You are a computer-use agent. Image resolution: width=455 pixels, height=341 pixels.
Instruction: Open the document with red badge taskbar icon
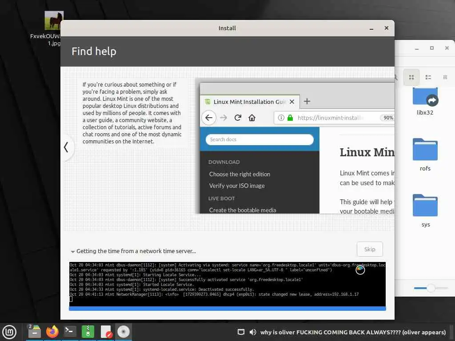click(x=106, y=332)
